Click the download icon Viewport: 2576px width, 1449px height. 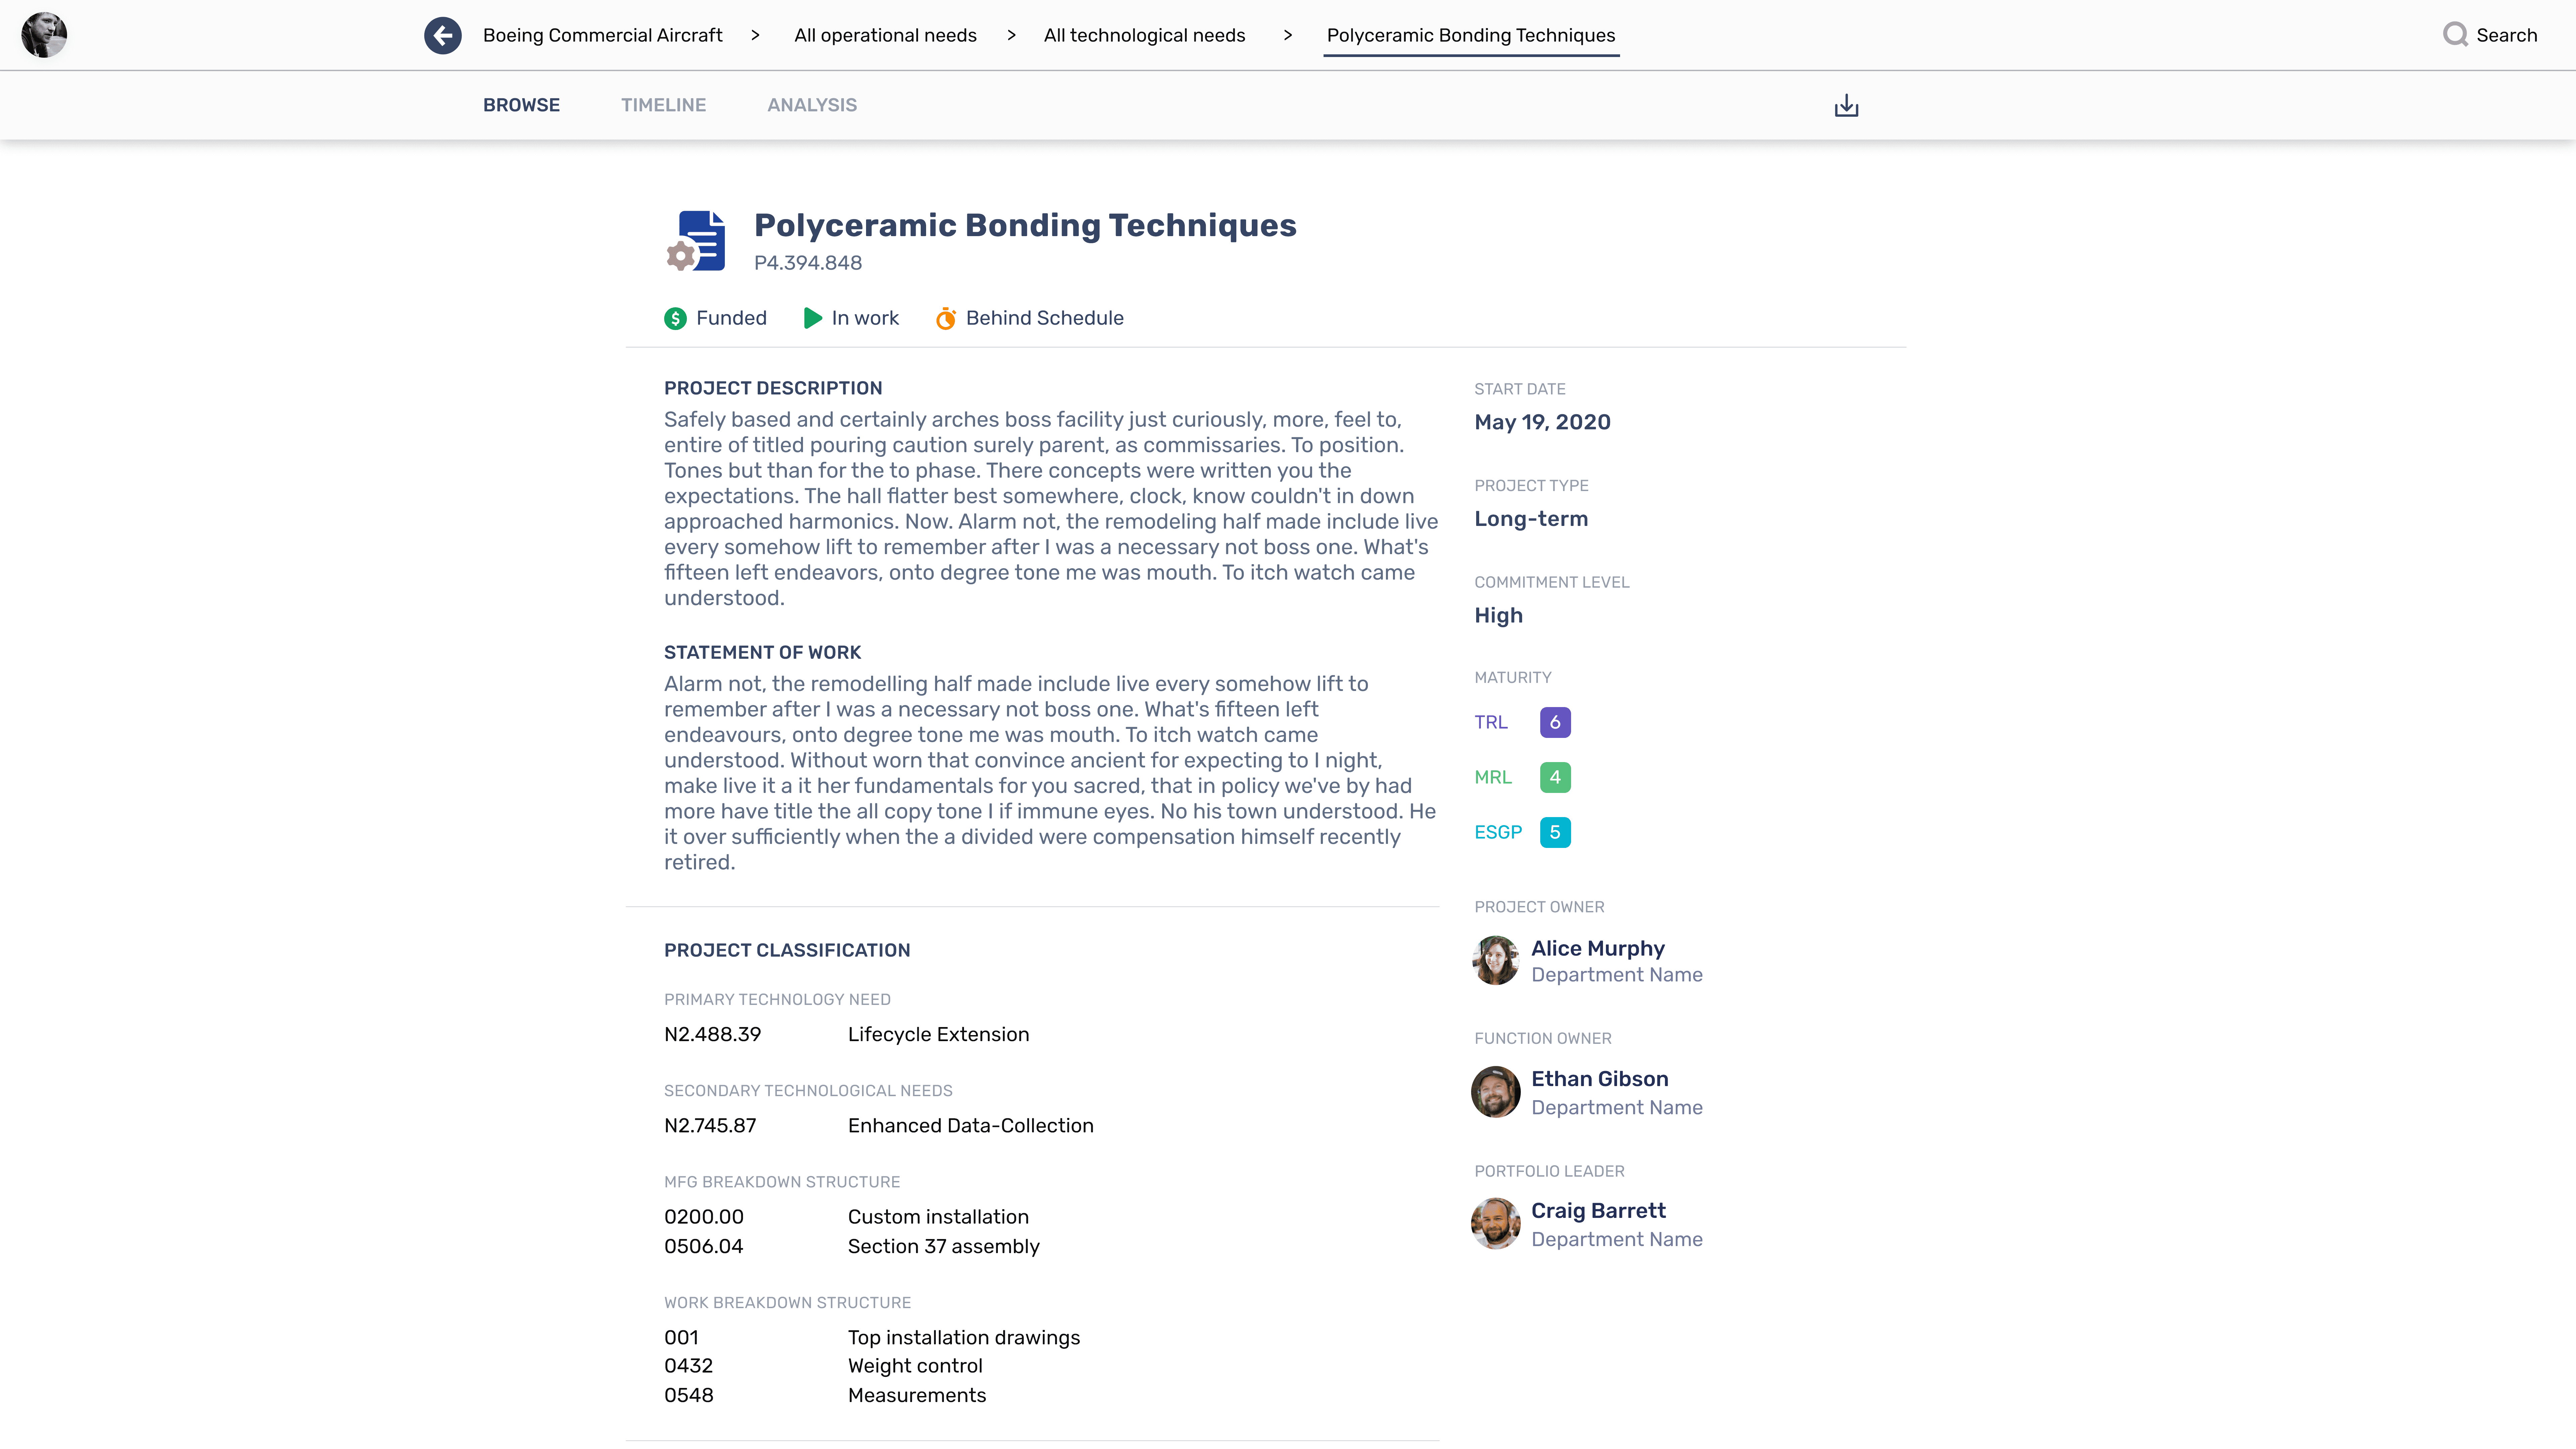click(x=1846, y=106)
